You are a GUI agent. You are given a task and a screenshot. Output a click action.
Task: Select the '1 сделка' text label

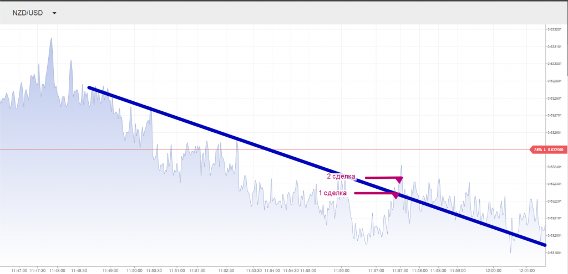pyautogui.click(x=333, y=193)
